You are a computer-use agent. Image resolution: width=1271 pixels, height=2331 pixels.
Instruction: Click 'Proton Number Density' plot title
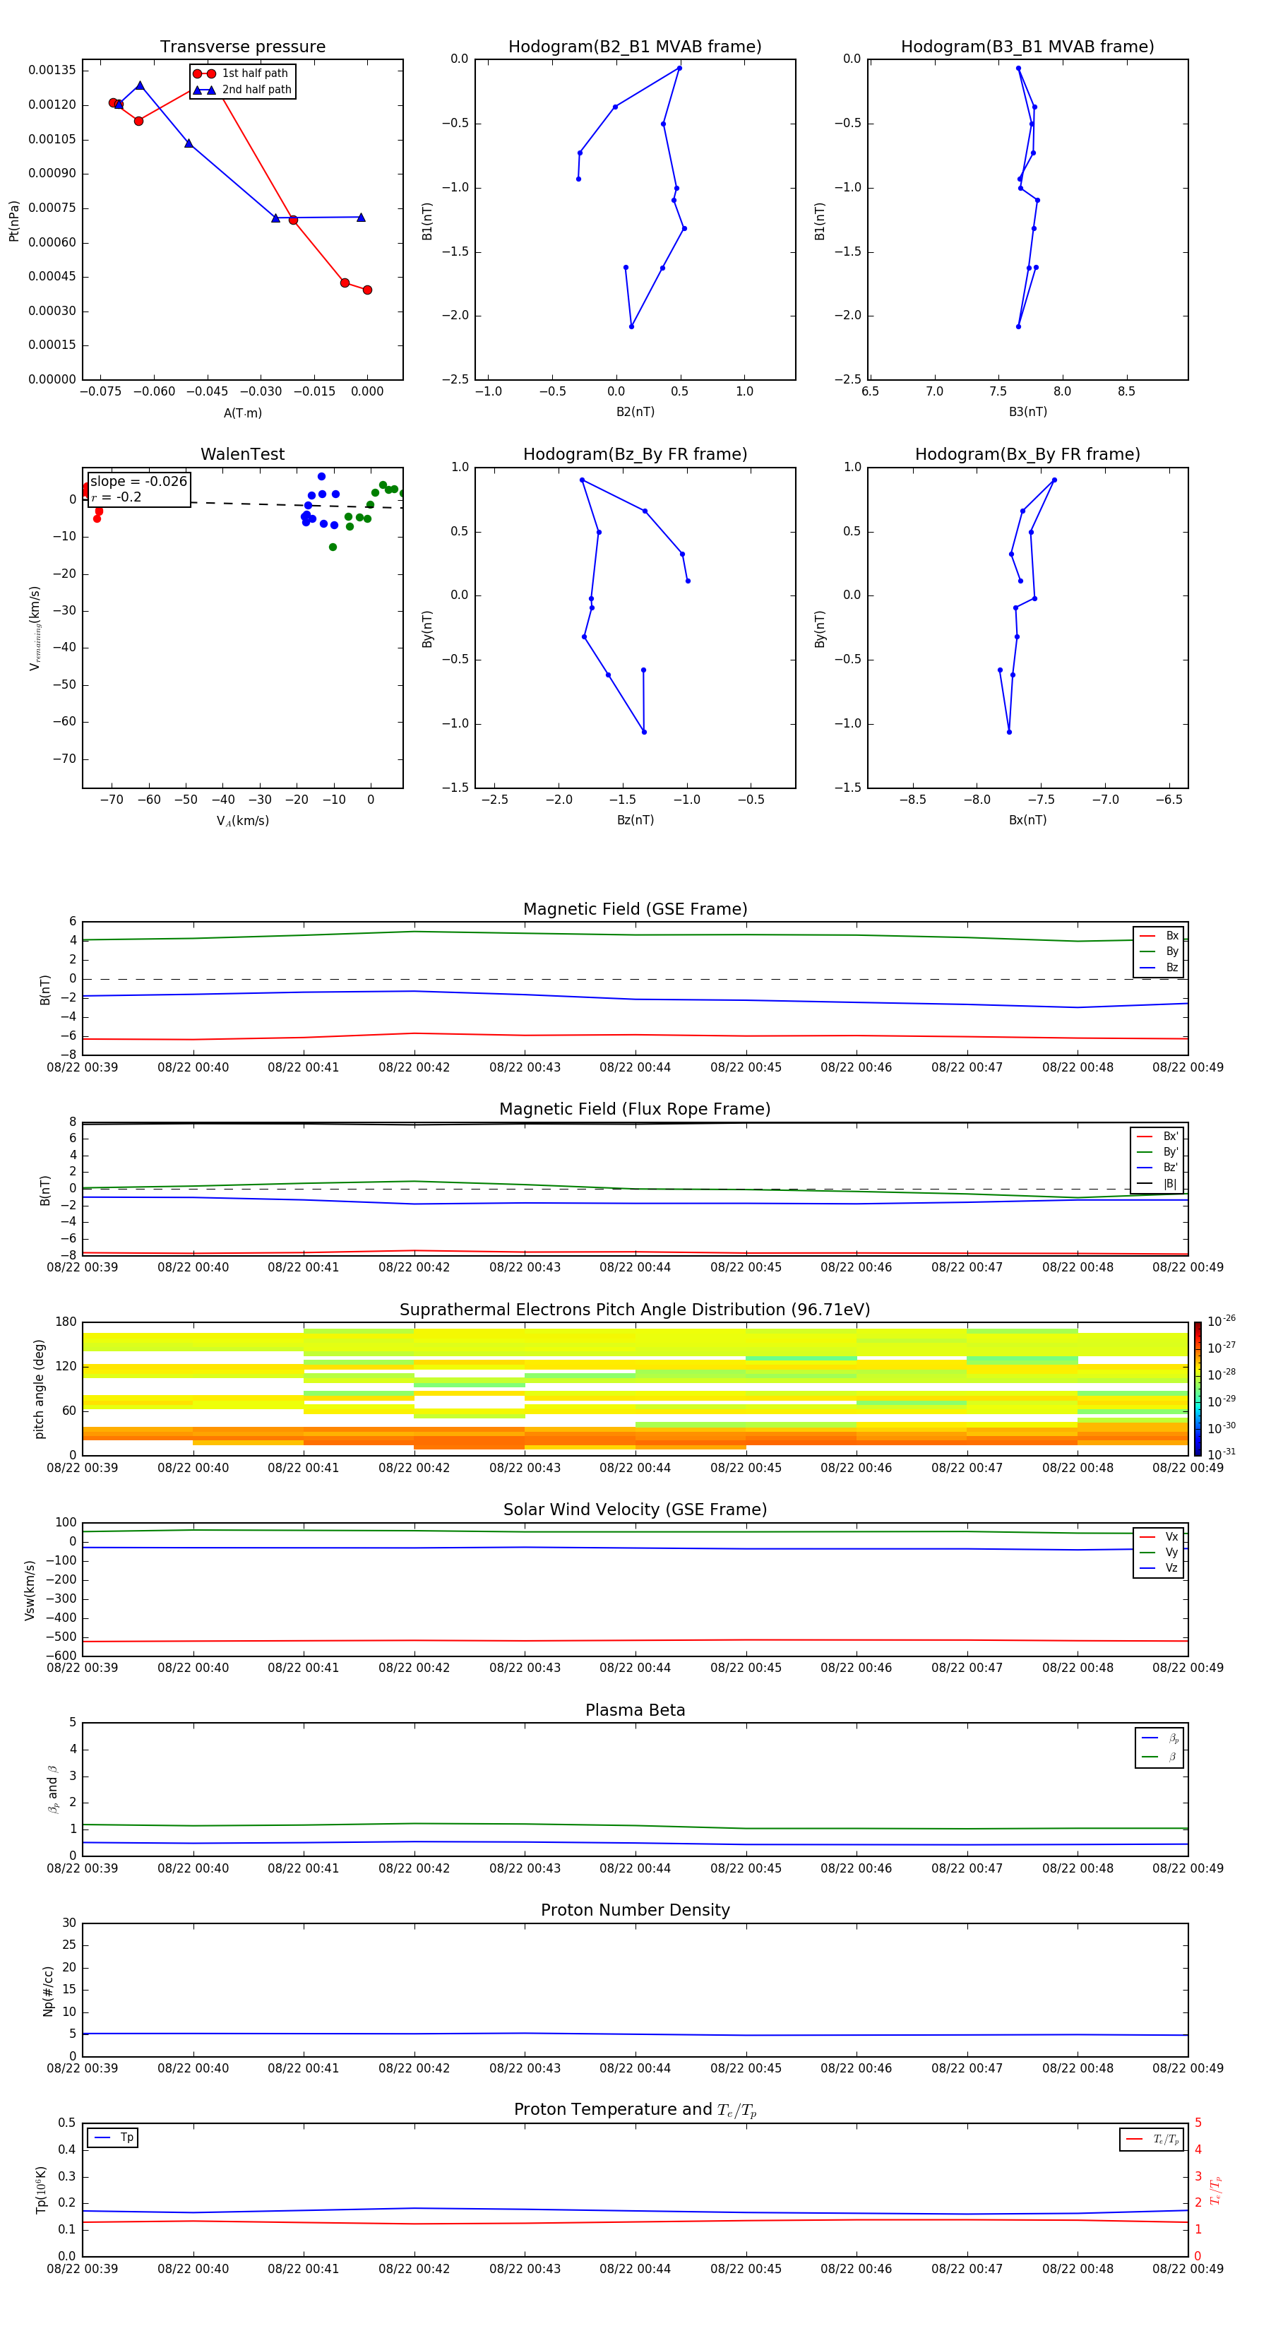635,1910
